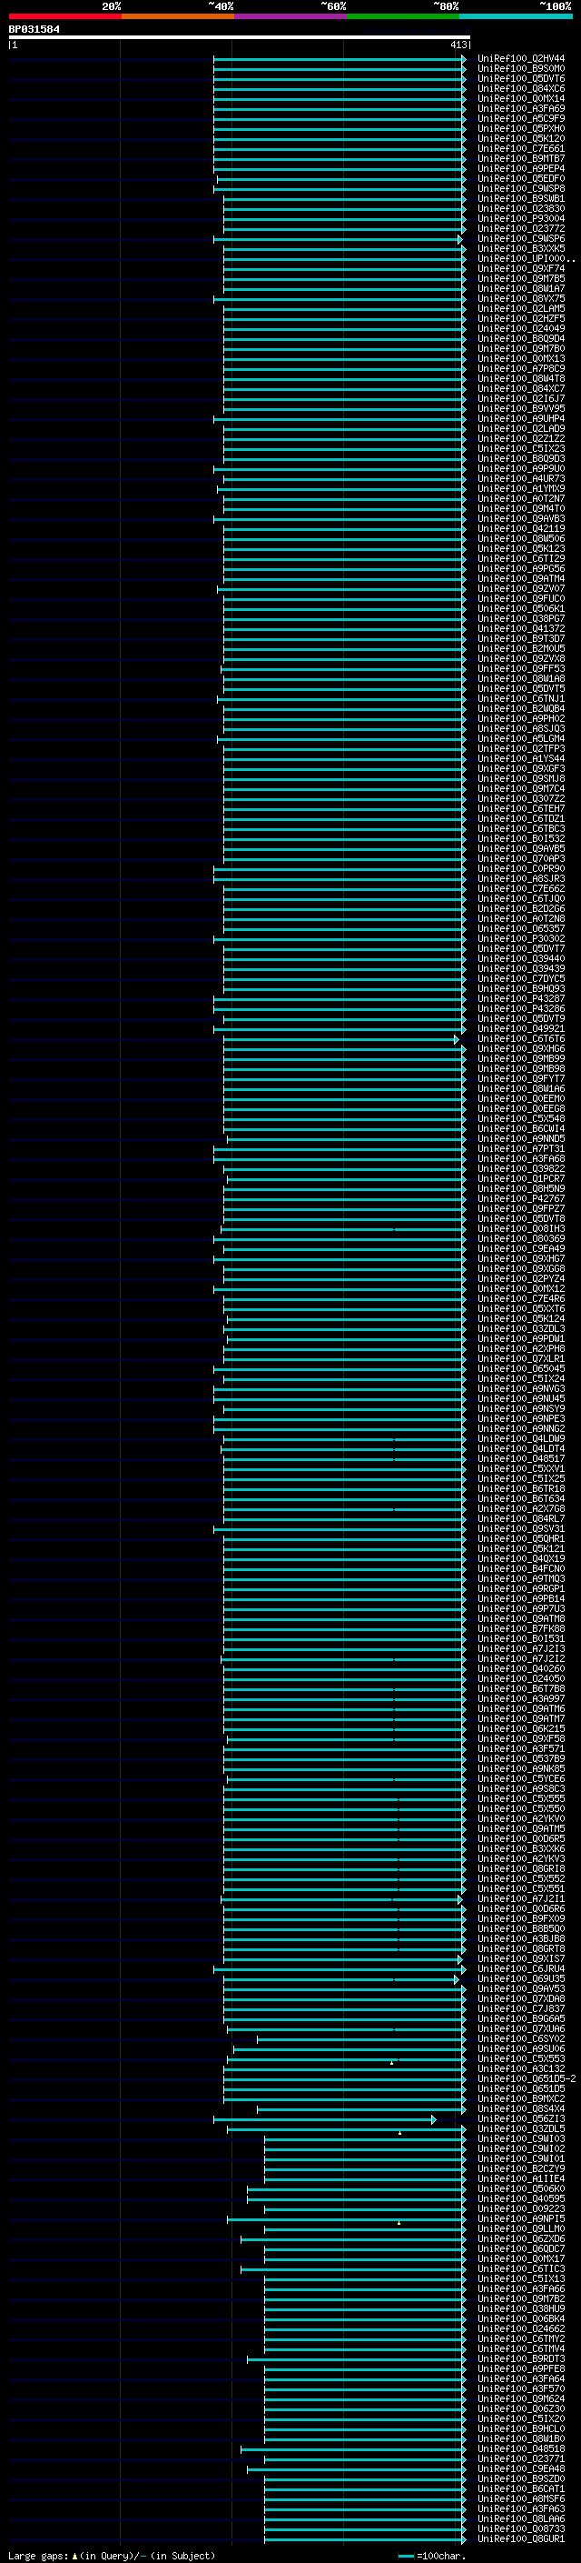Select label UniRef100_Q506K0

[x=521, y=2188]
